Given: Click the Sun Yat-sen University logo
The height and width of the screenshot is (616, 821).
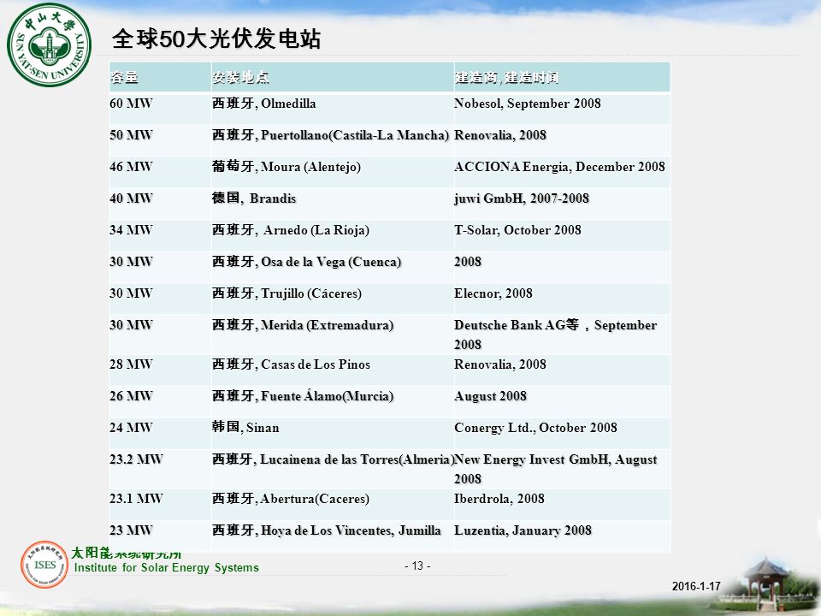Looking at the screenshot, I should click(49, 44).
